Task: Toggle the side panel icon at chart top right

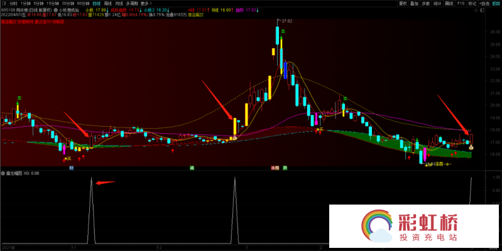Action: click(482, 10)
